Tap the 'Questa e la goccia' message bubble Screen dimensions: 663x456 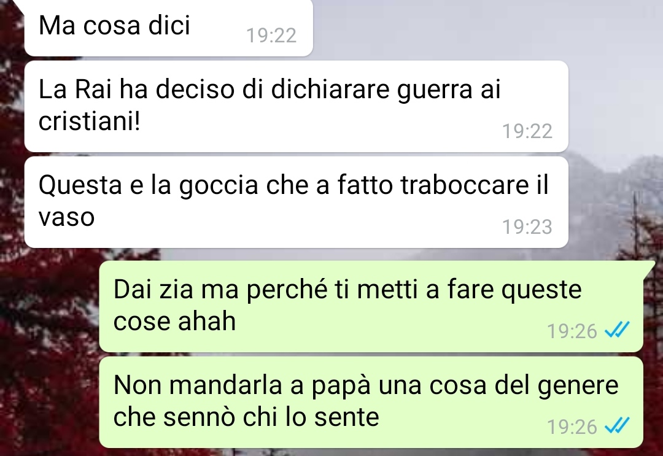coord(297,202)
